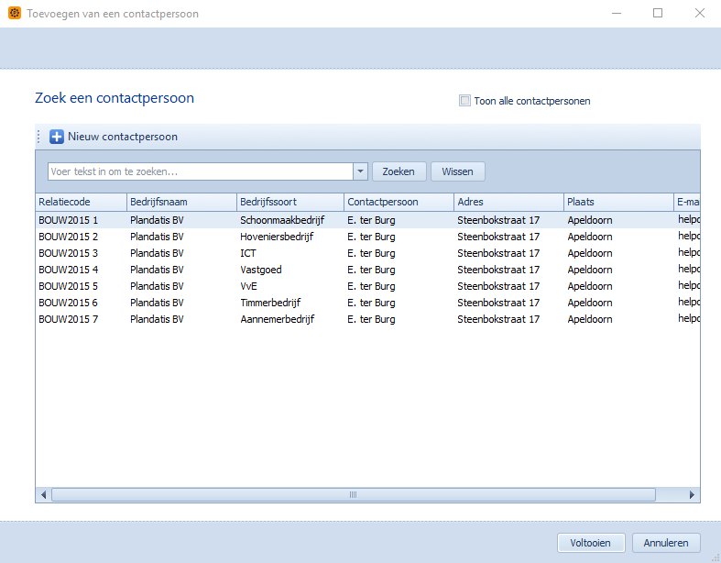Click the left arrow of horizontal scrollbar
Screen dimensions: 721x563
coord(43,495)
